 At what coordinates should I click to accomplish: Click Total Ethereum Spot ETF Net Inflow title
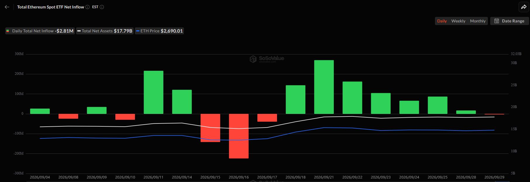tap(51, 7)
